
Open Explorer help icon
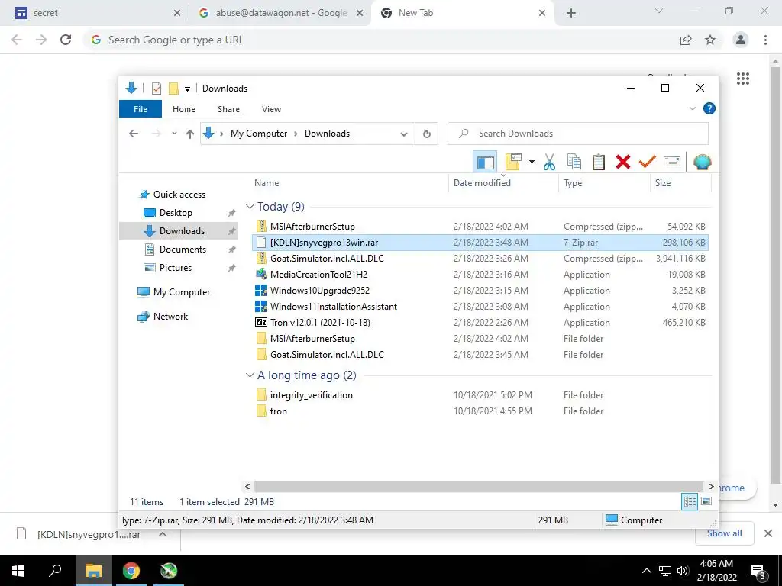pyautogui.click(x=709, y=108)
